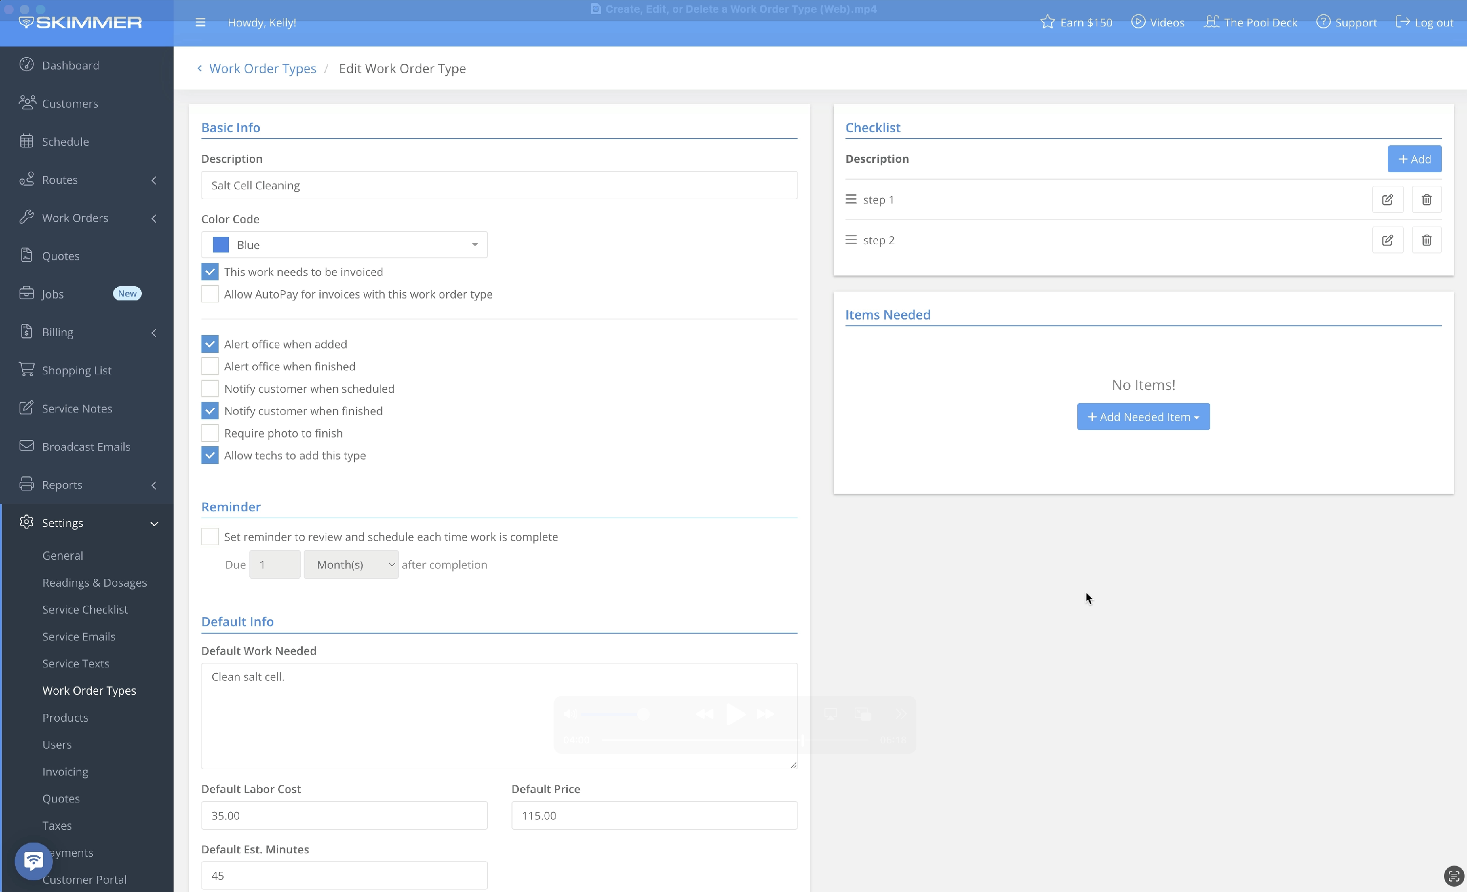
Task: Click the Dashboard gauge icon in the sidebar
Action: [26, 65]
